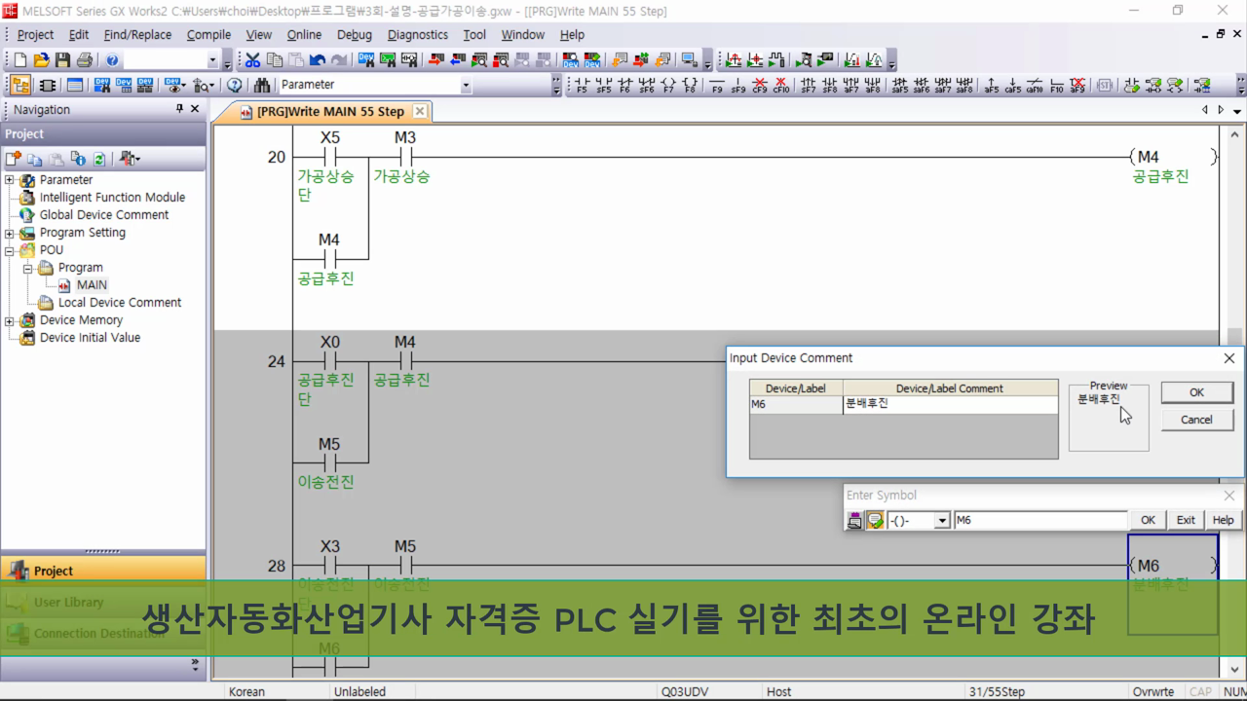Click the refresh icon in Project panel
The width and height of the screenshot is (1247, 701).
[x=99, y=159]
